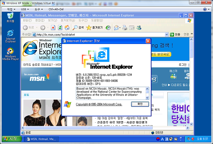
Task: Click the Windows flag logo in IE menu bar
Action: 189,21
